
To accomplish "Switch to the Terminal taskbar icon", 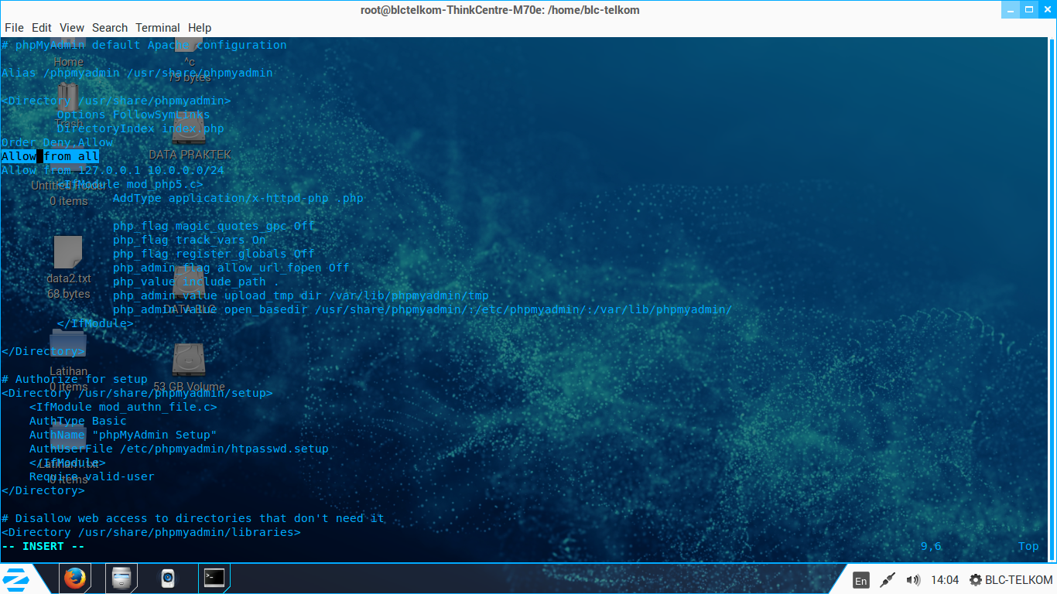I will [214, 579].
